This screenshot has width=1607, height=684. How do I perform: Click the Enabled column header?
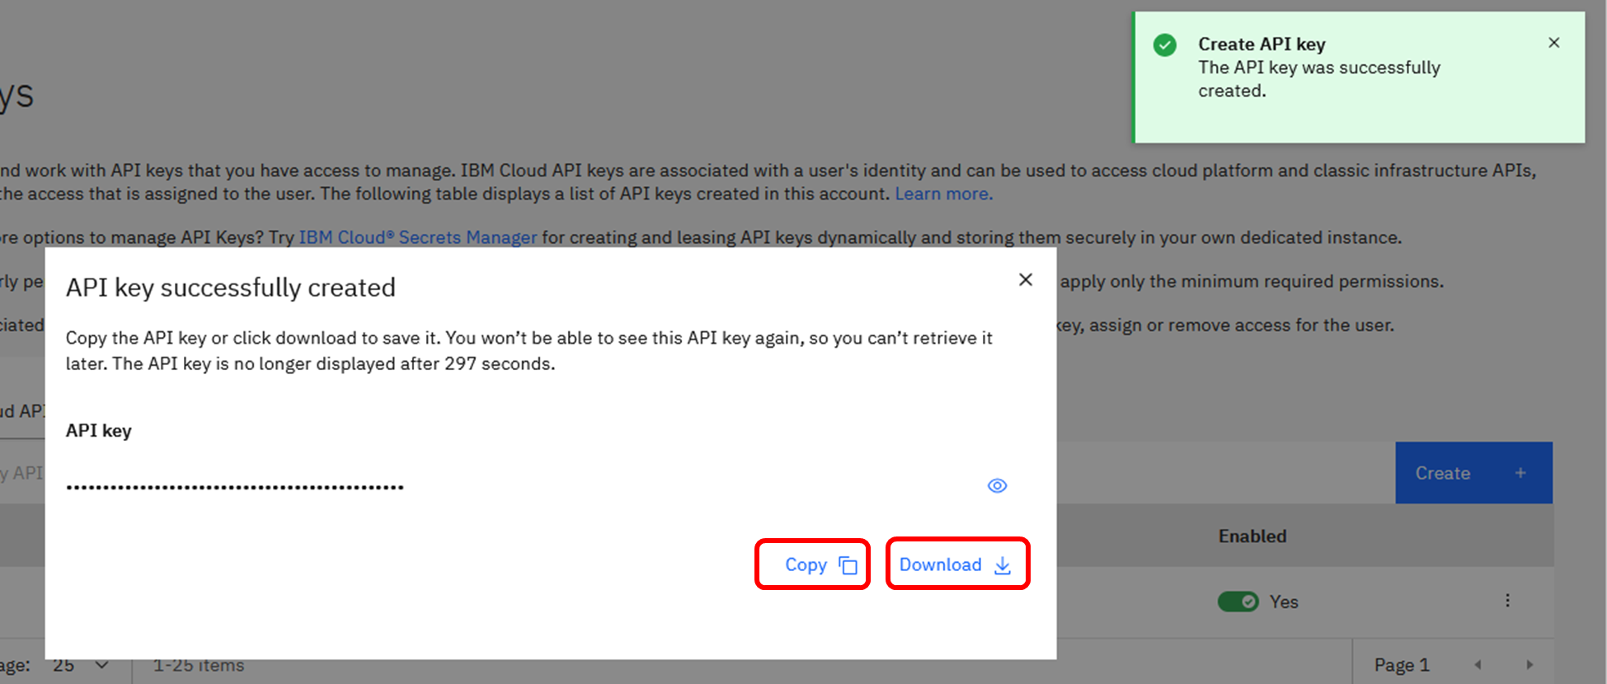(x=1252, y=536)
